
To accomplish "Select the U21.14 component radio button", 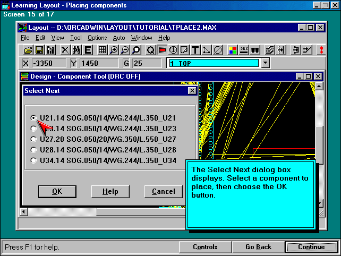I will 34,118.
